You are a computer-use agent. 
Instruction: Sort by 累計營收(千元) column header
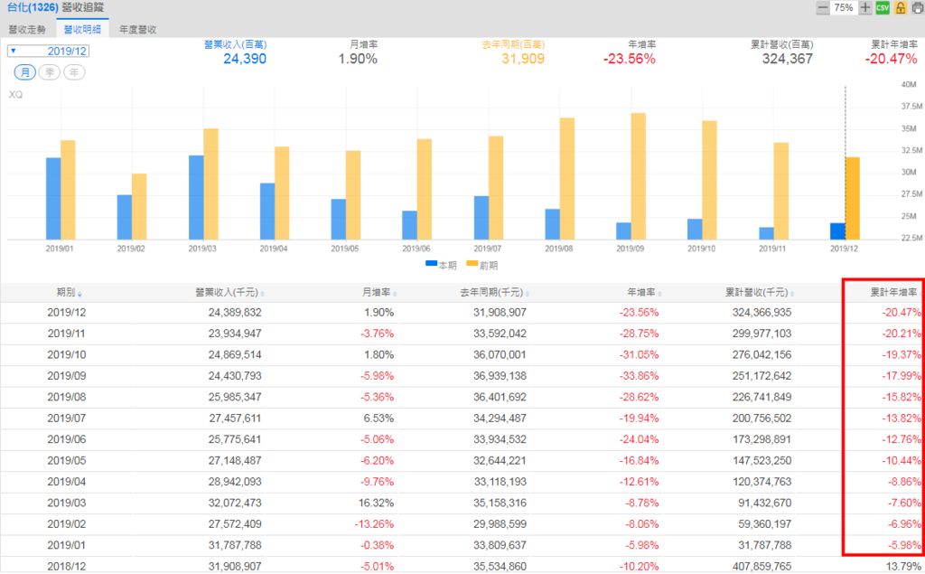[760, 292]
